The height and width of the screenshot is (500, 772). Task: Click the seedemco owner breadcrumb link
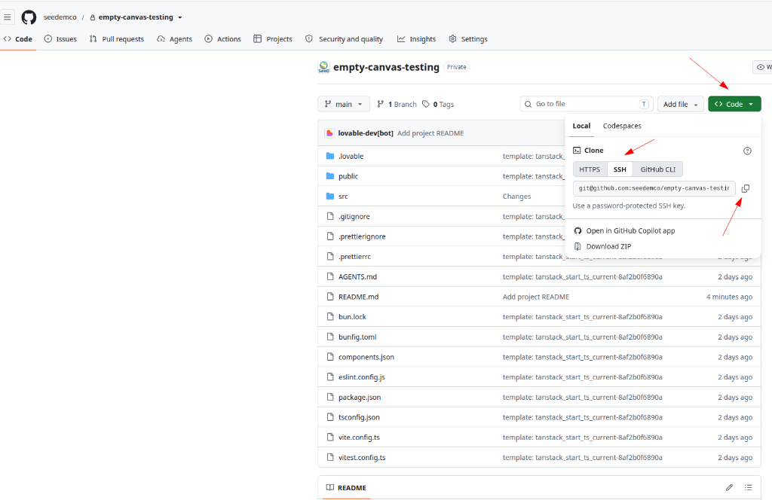tap(60, 17)
